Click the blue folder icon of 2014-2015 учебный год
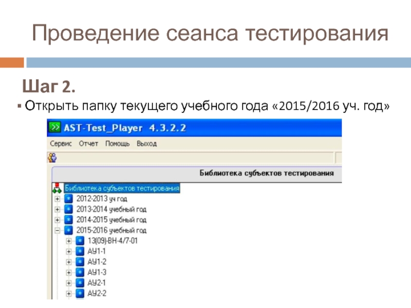Viewport: 411px width, 308px height. (68, 220)
